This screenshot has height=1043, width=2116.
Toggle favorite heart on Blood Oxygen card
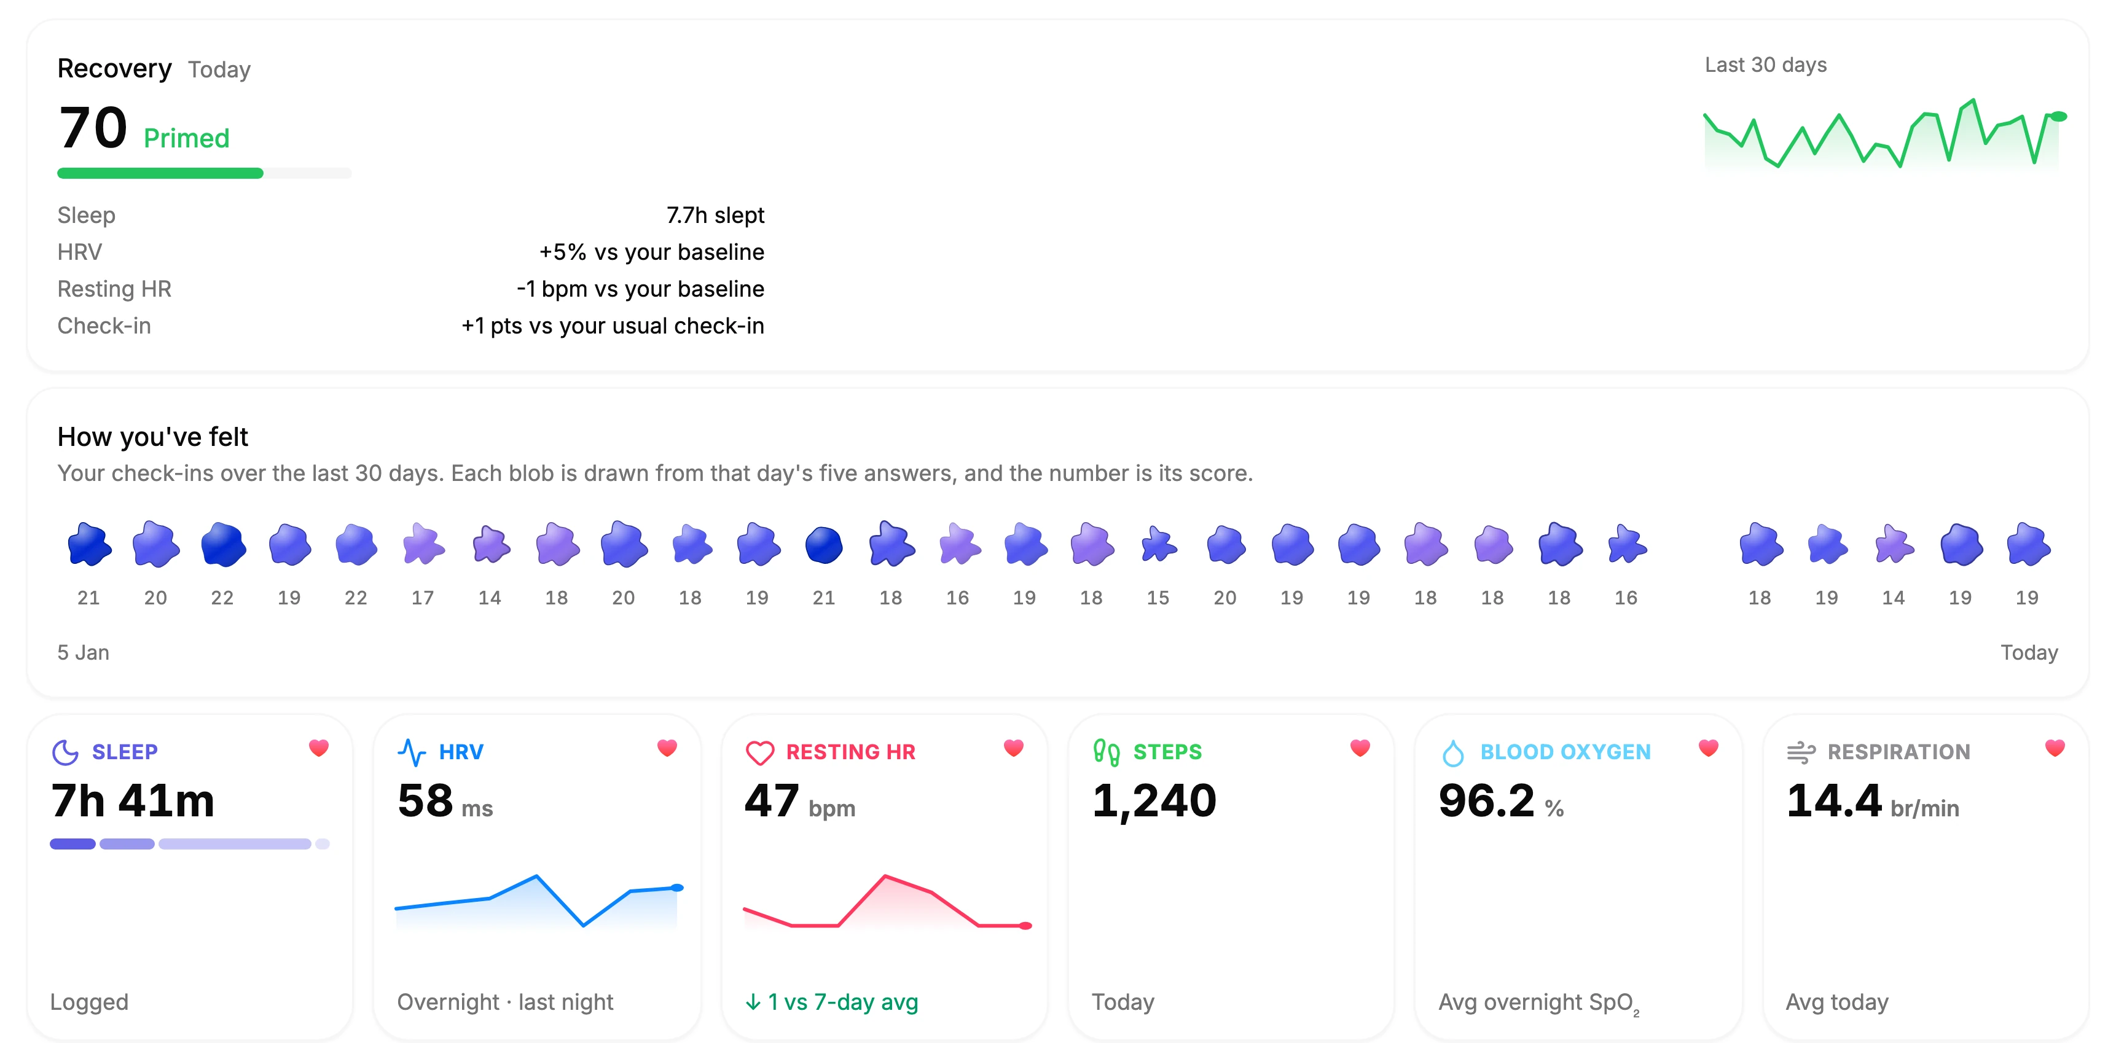pos(1709,748)
